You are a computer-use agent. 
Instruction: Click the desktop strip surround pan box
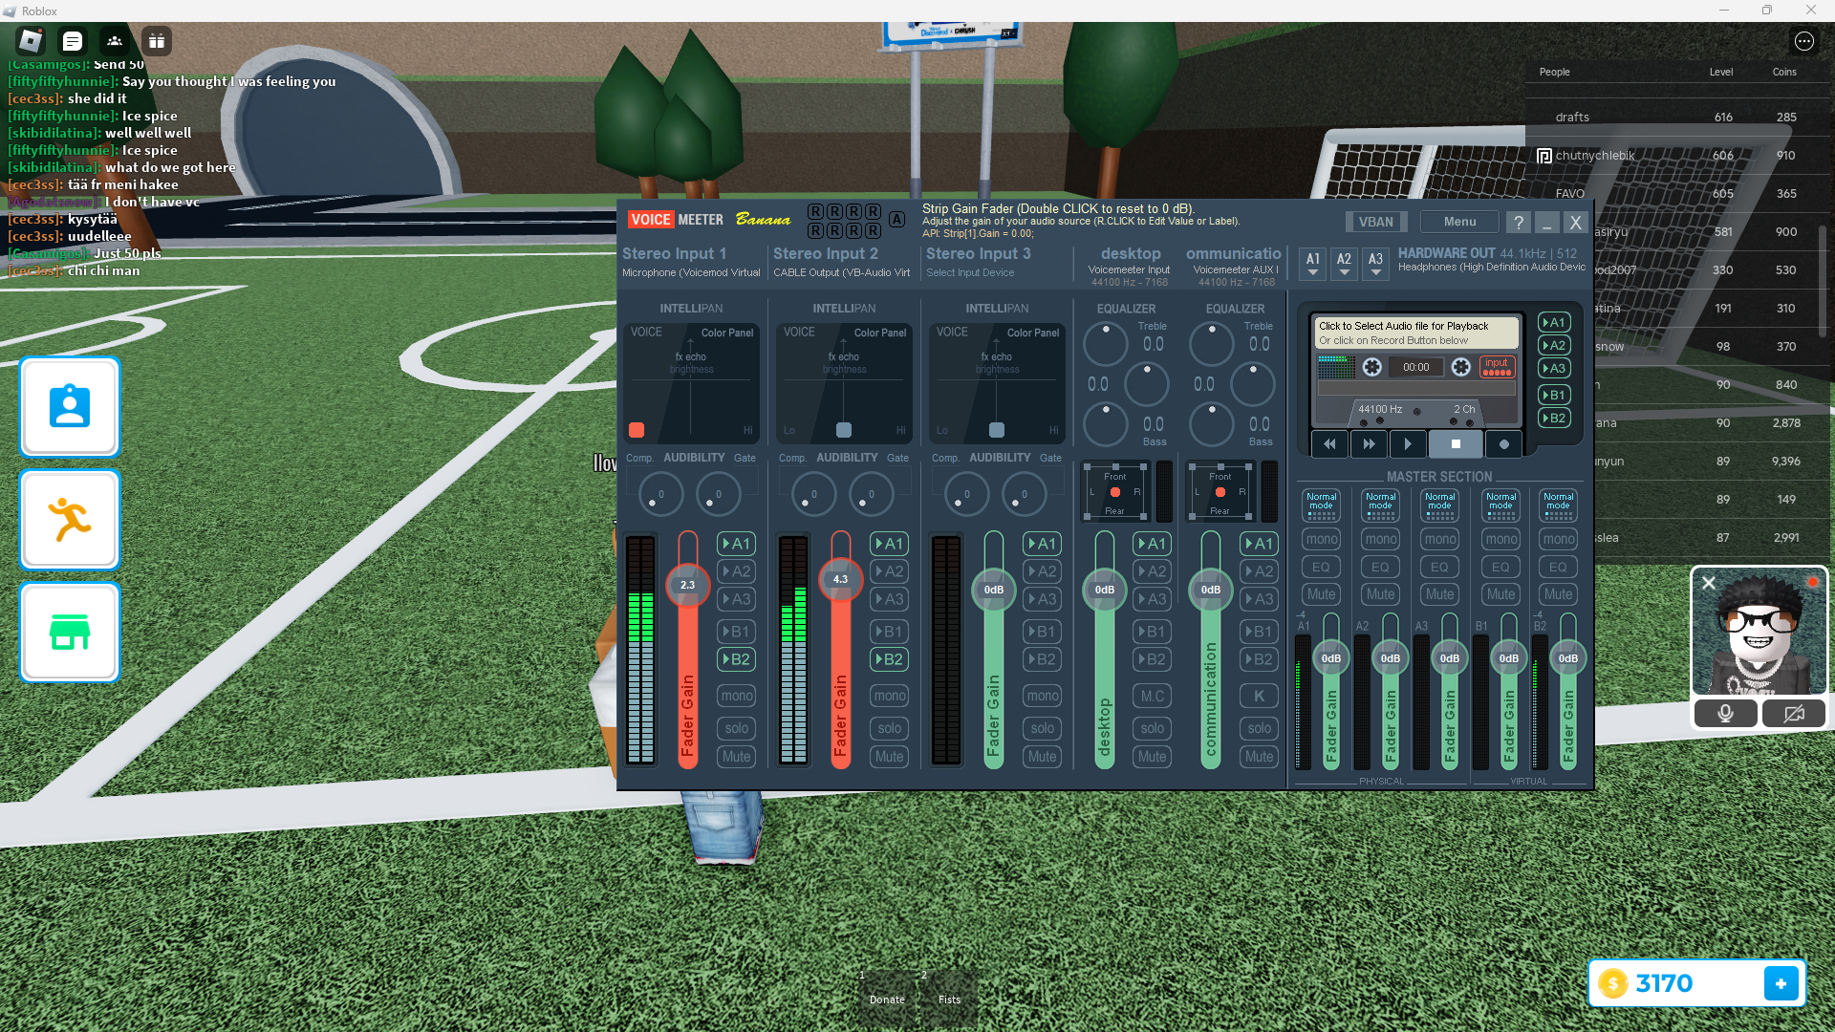(1114, 492)
